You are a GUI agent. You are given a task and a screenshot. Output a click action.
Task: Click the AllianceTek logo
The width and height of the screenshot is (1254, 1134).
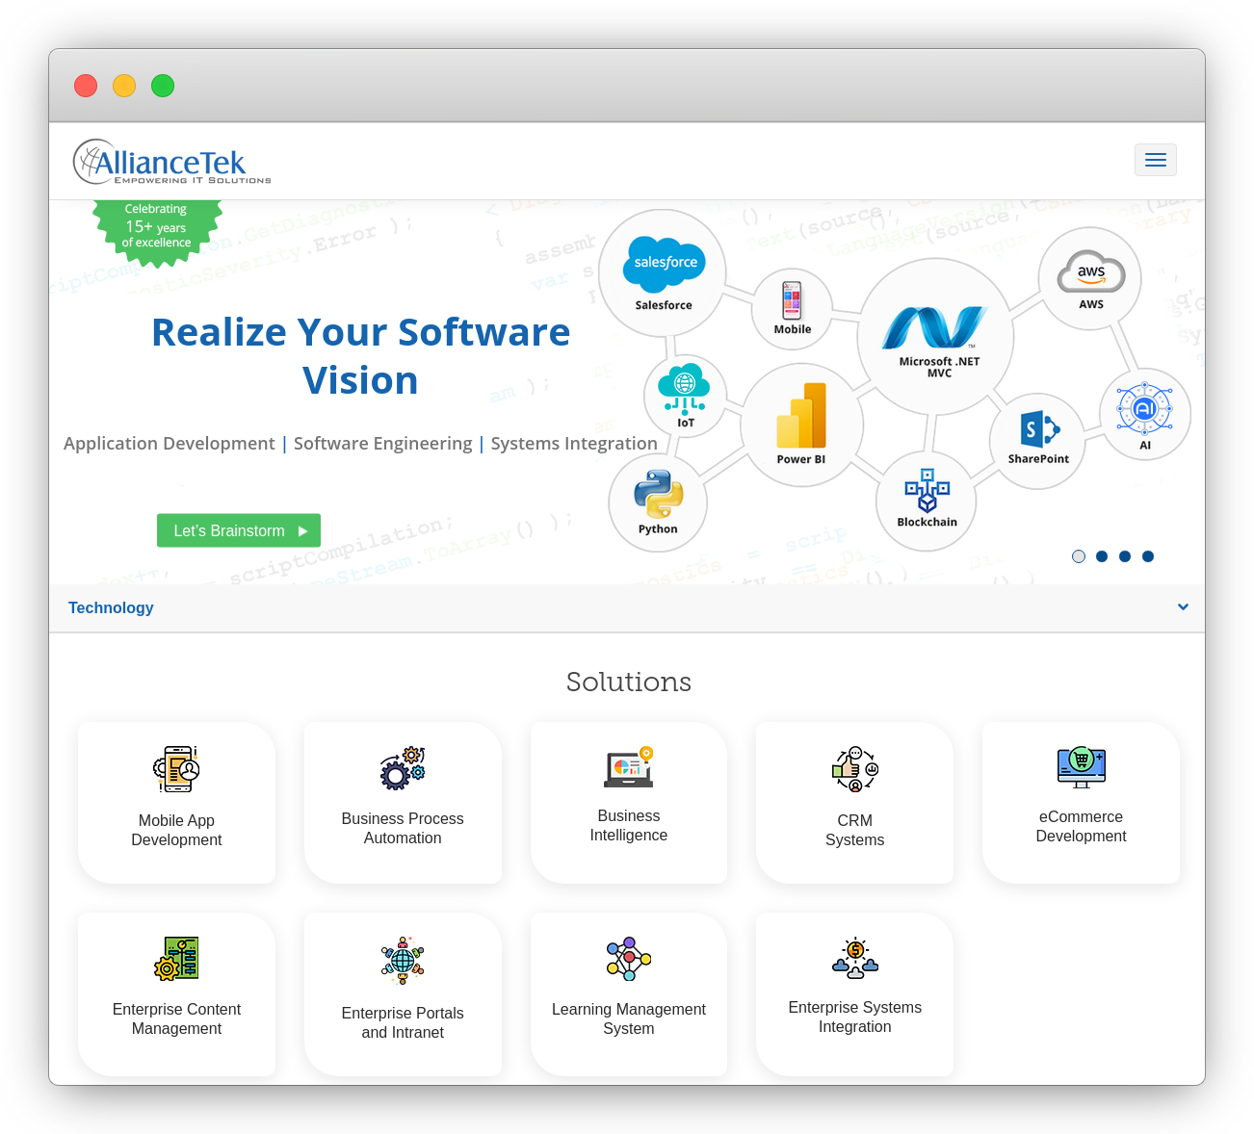tap(172, 162)
